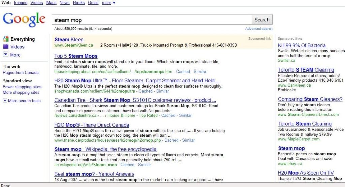345x187 pixels.
Task: Open Cached link for shoptvcanada result
Action: (x=146, y=91)
